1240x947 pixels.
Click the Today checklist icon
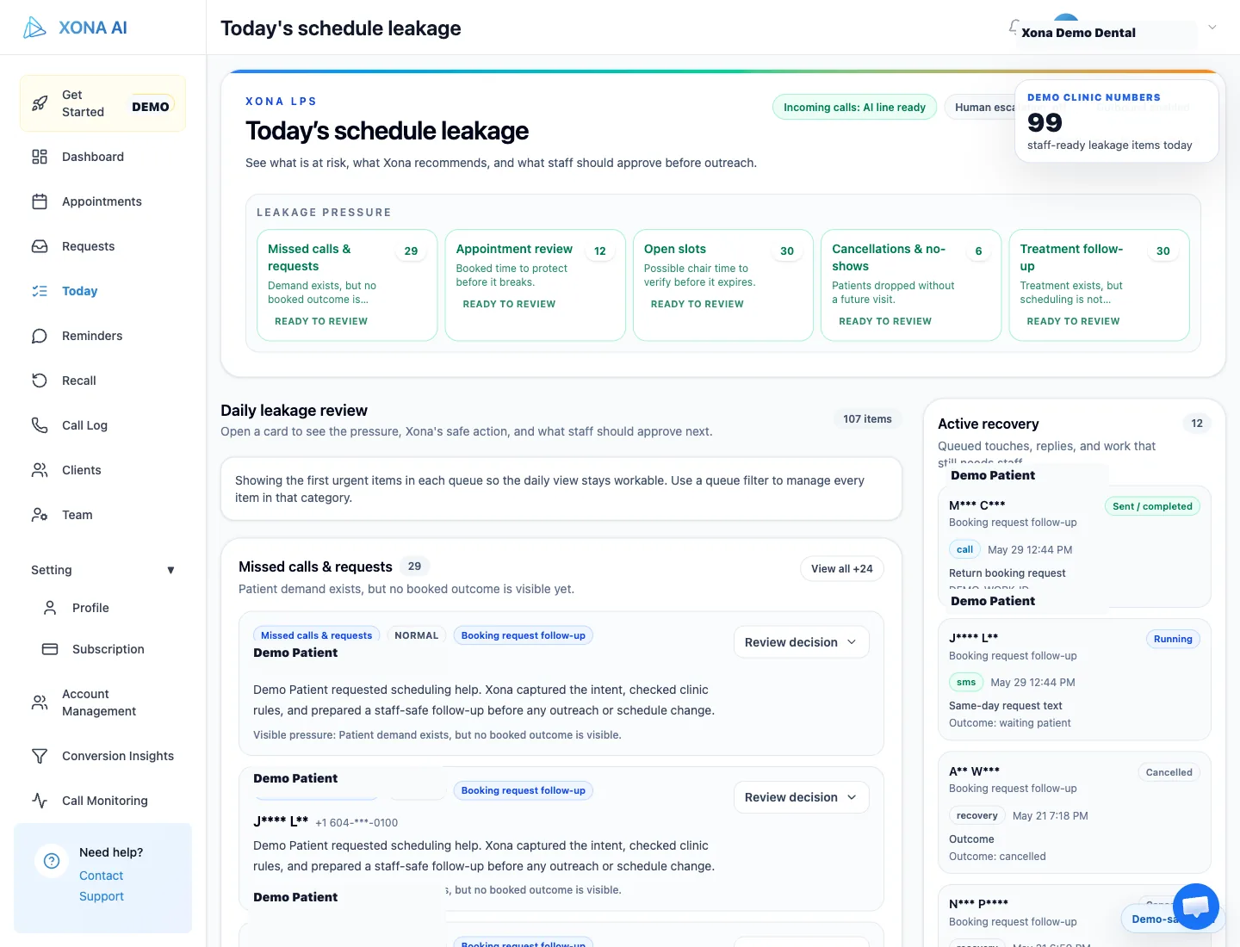tap(40, 291)
